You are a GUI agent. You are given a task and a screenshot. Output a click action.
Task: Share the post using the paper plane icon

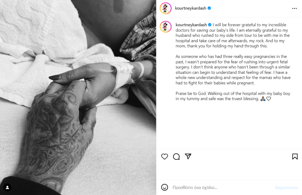point(188,156)
